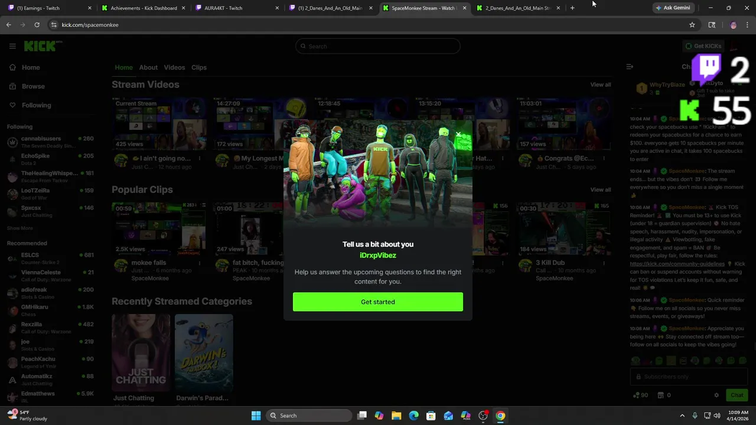Play the 'mokee falls' clip thumbnail

[x=159, y=228]
